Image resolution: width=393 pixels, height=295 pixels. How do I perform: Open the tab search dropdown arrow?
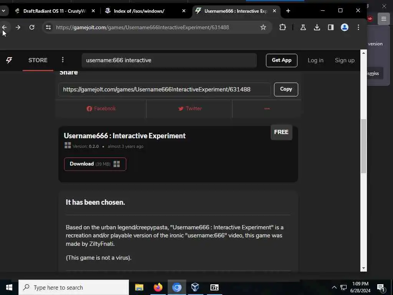point(3,11)
